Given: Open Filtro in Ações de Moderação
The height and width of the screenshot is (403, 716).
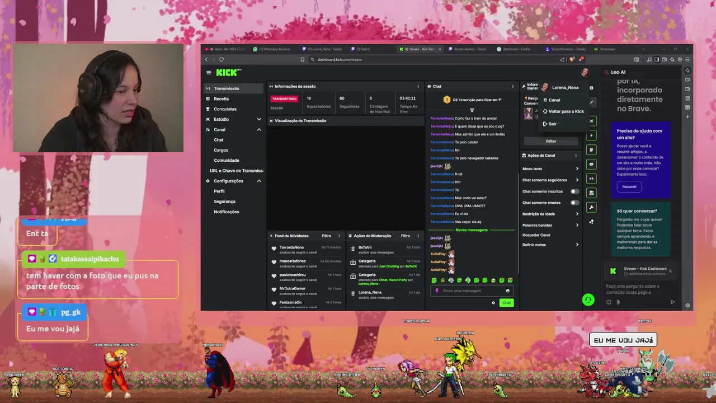Looking at the screenshot, I should 405,236.
